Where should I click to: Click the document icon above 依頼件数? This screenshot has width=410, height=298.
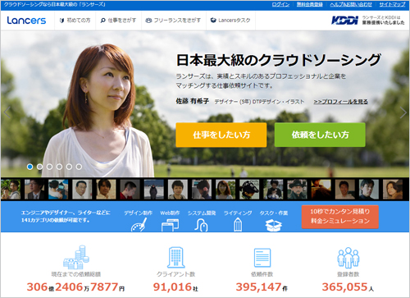click(x=262, y=258)
